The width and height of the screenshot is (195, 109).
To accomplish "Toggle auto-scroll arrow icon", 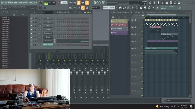I will 74,8.
